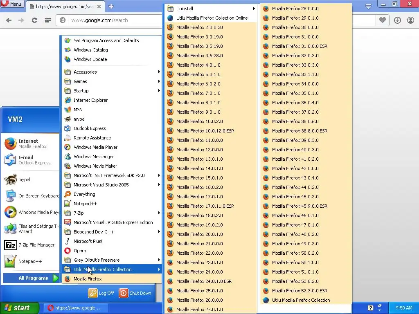The image size is (419, 314).
Task: Open pinned Internet Mozilla Firefox item
Action: pos(31,144)
